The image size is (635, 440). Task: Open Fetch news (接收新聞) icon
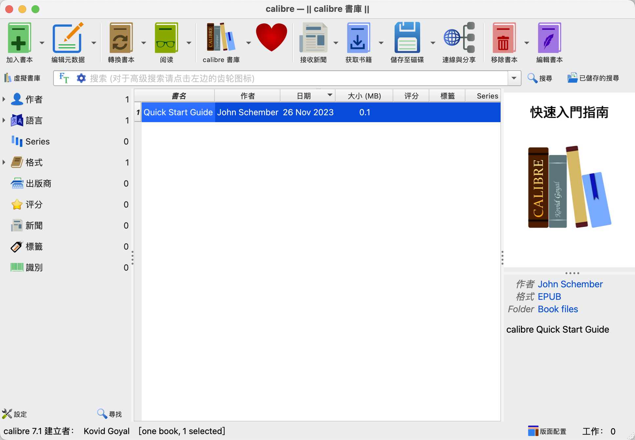pos(313,38)
